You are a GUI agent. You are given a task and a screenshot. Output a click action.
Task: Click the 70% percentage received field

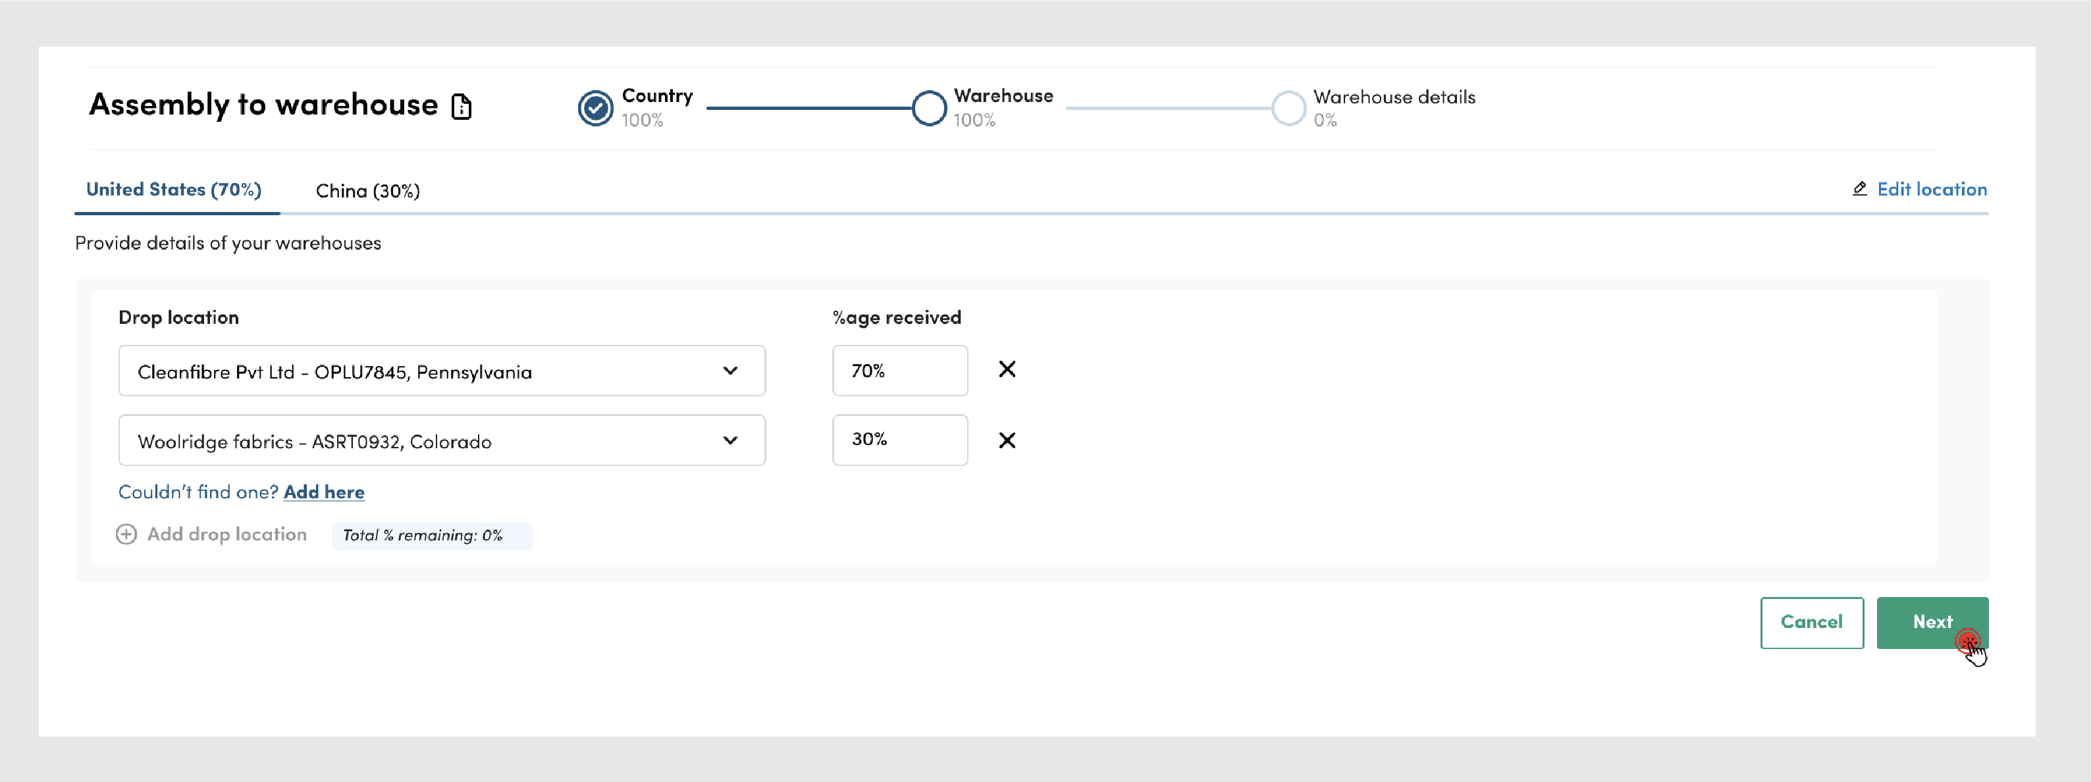(899, 371)
